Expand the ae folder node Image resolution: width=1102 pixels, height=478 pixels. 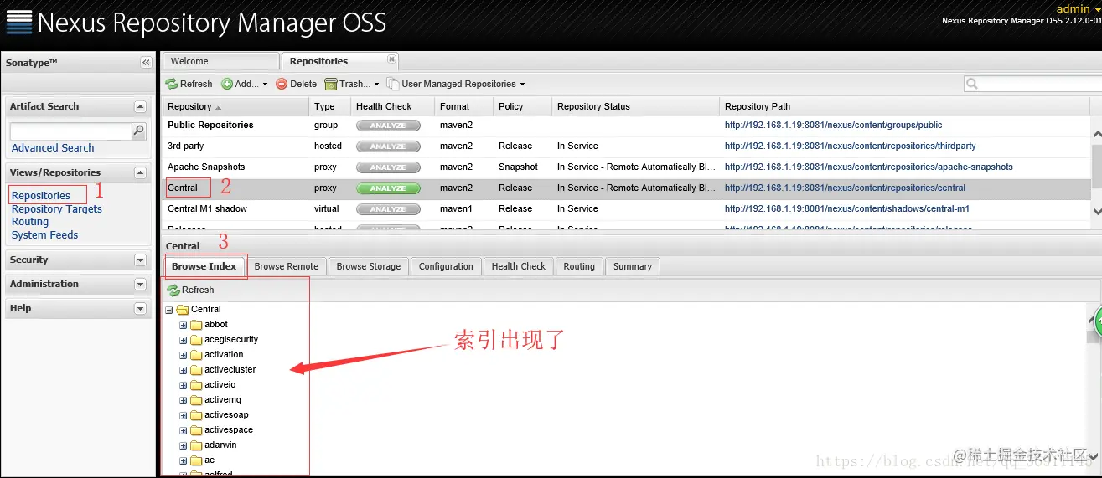[x=184, y=460]
